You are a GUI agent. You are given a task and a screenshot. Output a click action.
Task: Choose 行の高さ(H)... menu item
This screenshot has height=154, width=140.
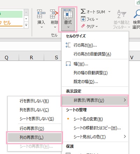point(95,45)
